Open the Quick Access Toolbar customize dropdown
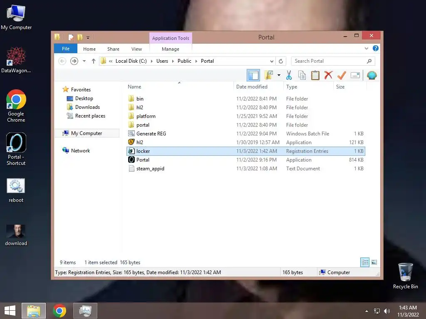The image size is (426, 319). pyautogui.click(x=88, y=37)
